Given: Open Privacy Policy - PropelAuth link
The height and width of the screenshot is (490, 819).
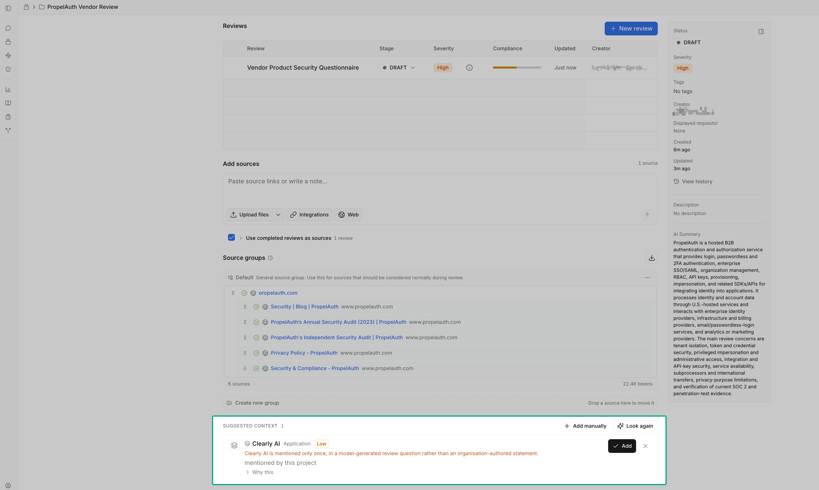Looking at the screenshot, I should tap(304, 353).
